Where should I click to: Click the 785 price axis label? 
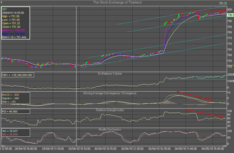click(229, 27)
